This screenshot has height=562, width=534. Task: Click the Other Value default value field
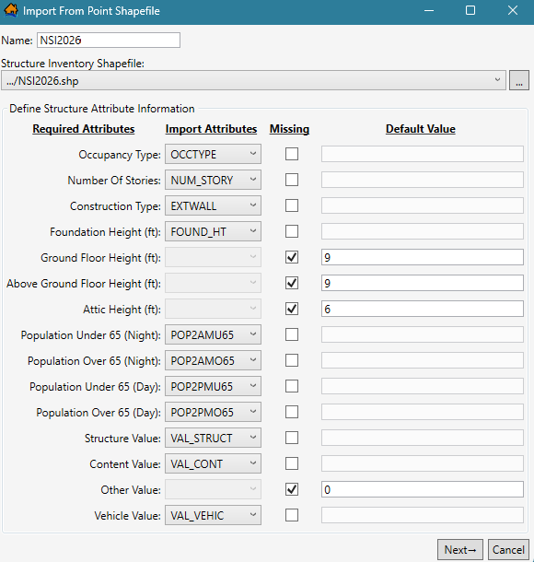[x=423, y=489]
